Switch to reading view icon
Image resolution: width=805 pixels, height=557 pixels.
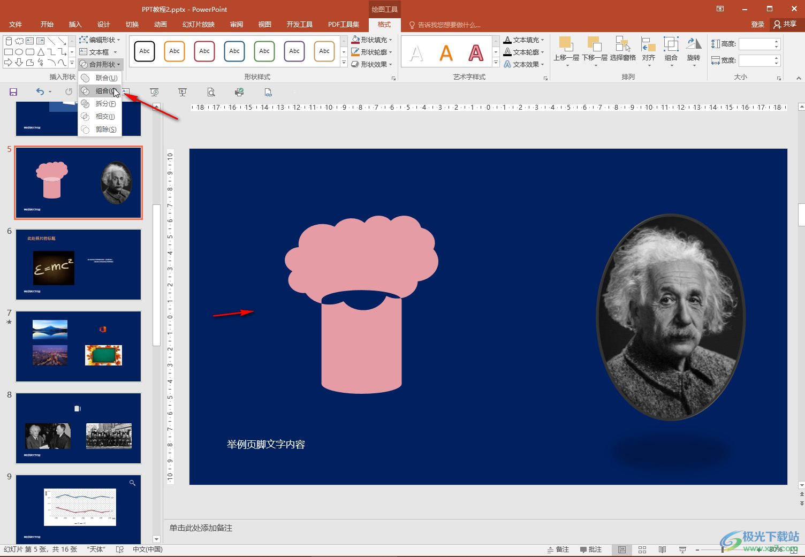[663, 550]
